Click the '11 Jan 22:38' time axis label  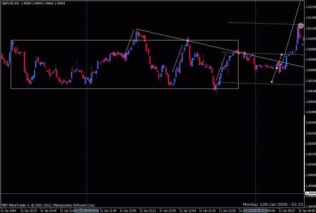pyautogui.click(x=168, y=211)
